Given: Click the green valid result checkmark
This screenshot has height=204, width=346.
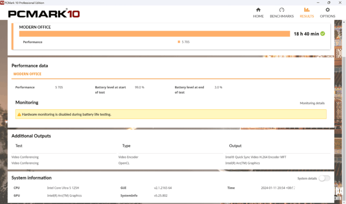Looking at the screenshot, I should coord(323,34).
